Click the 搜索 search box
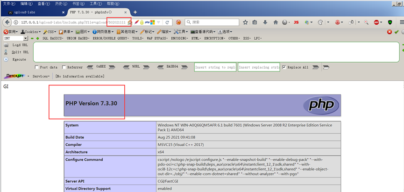 [x=212, y=22]
